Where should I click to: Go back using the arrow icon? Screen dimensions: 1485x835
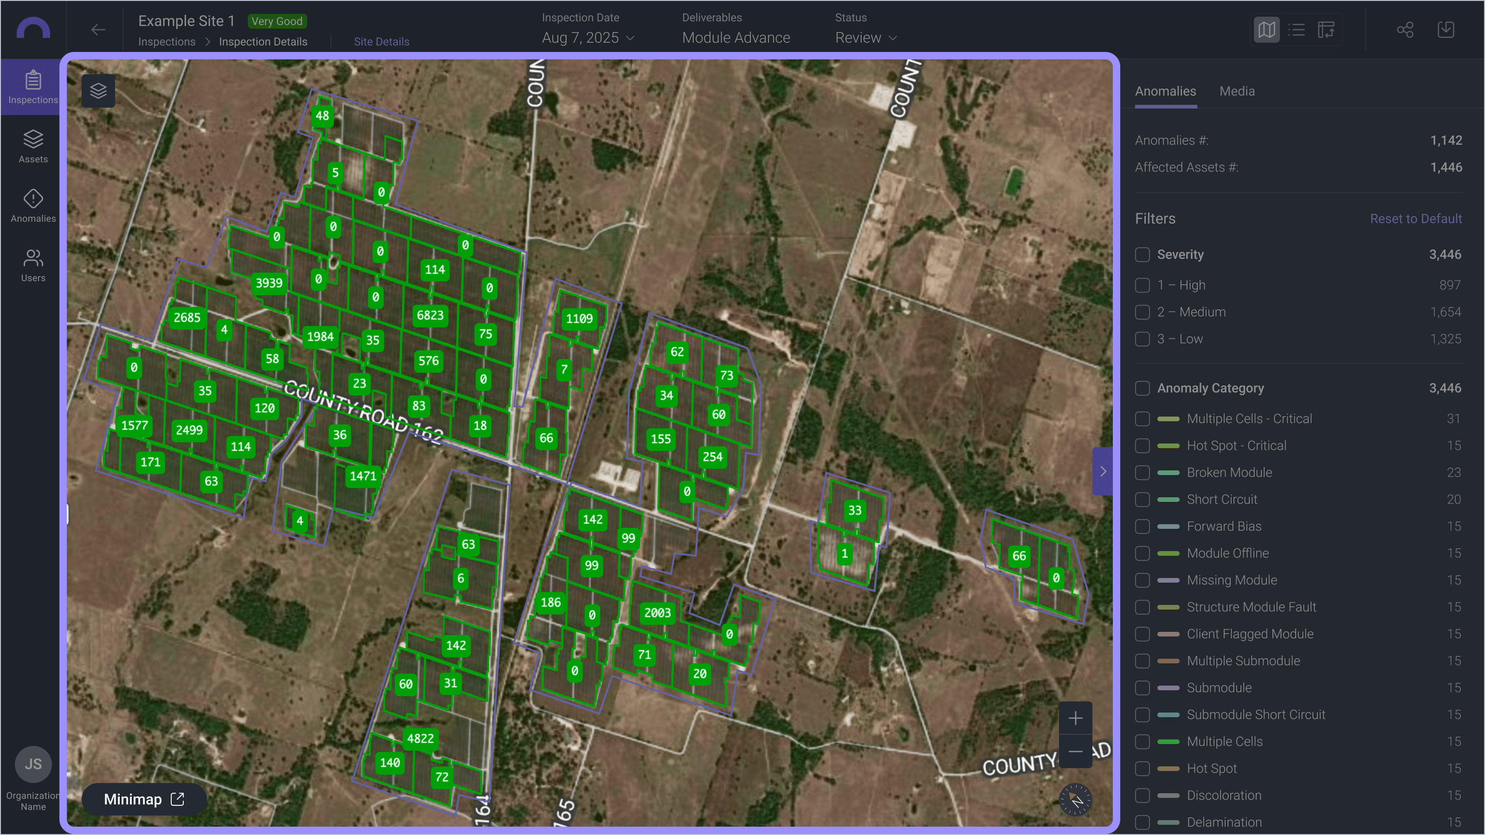[x=98, y=30]
